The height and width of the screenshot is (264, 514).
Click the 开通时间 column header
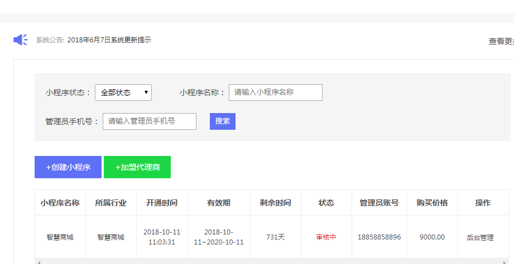click(162, 203)
